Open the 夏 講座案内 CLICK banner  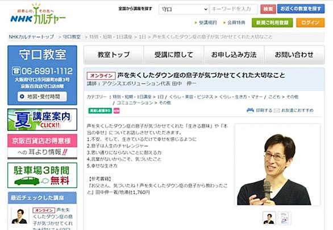pyautogui.click(x=42, y=120)
